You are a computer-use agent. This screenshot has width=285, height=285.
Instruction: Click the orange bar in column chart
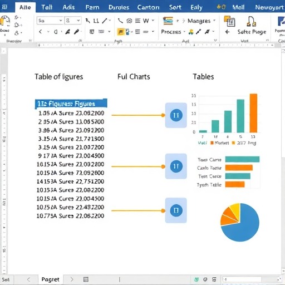(253, 113)
